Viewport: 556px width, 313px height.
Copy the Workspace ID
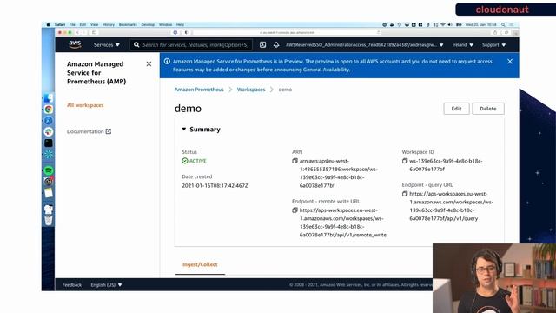[405, 161]
